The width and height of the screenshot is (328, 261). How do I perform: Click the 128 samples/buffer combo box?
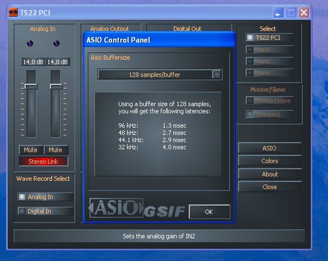point(160,74)
